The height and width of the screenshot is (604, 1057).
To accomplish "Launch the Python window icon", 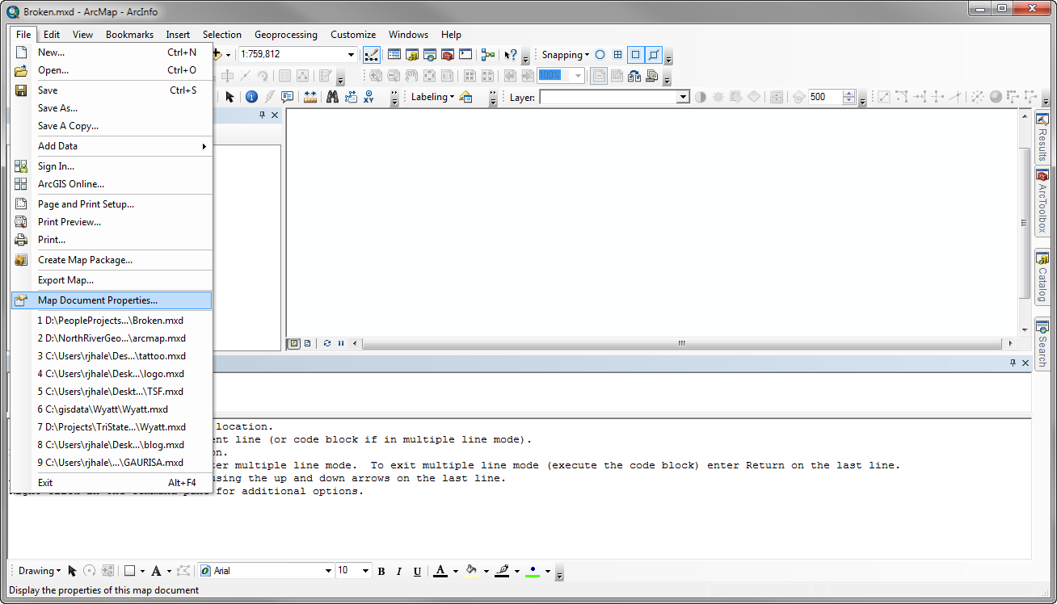I will click(x=465, y=55).
